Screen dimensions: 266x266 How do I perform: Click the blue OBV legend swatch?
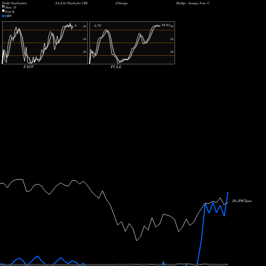[x=3, y=16]
